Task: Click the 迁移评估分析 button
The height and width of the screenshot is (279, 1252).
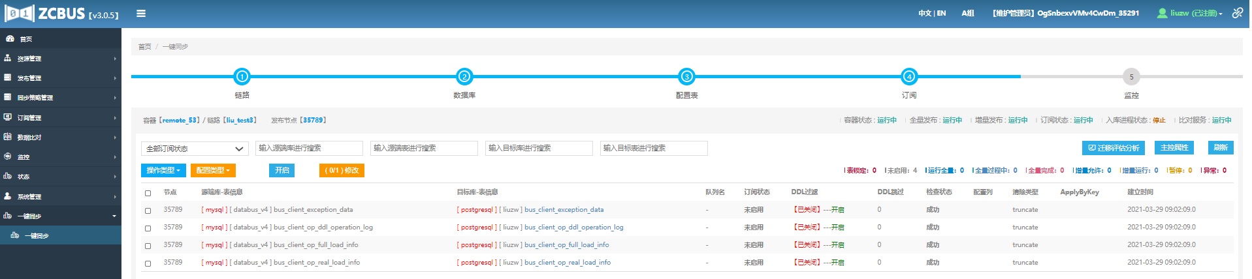Action: (1113, 148)
